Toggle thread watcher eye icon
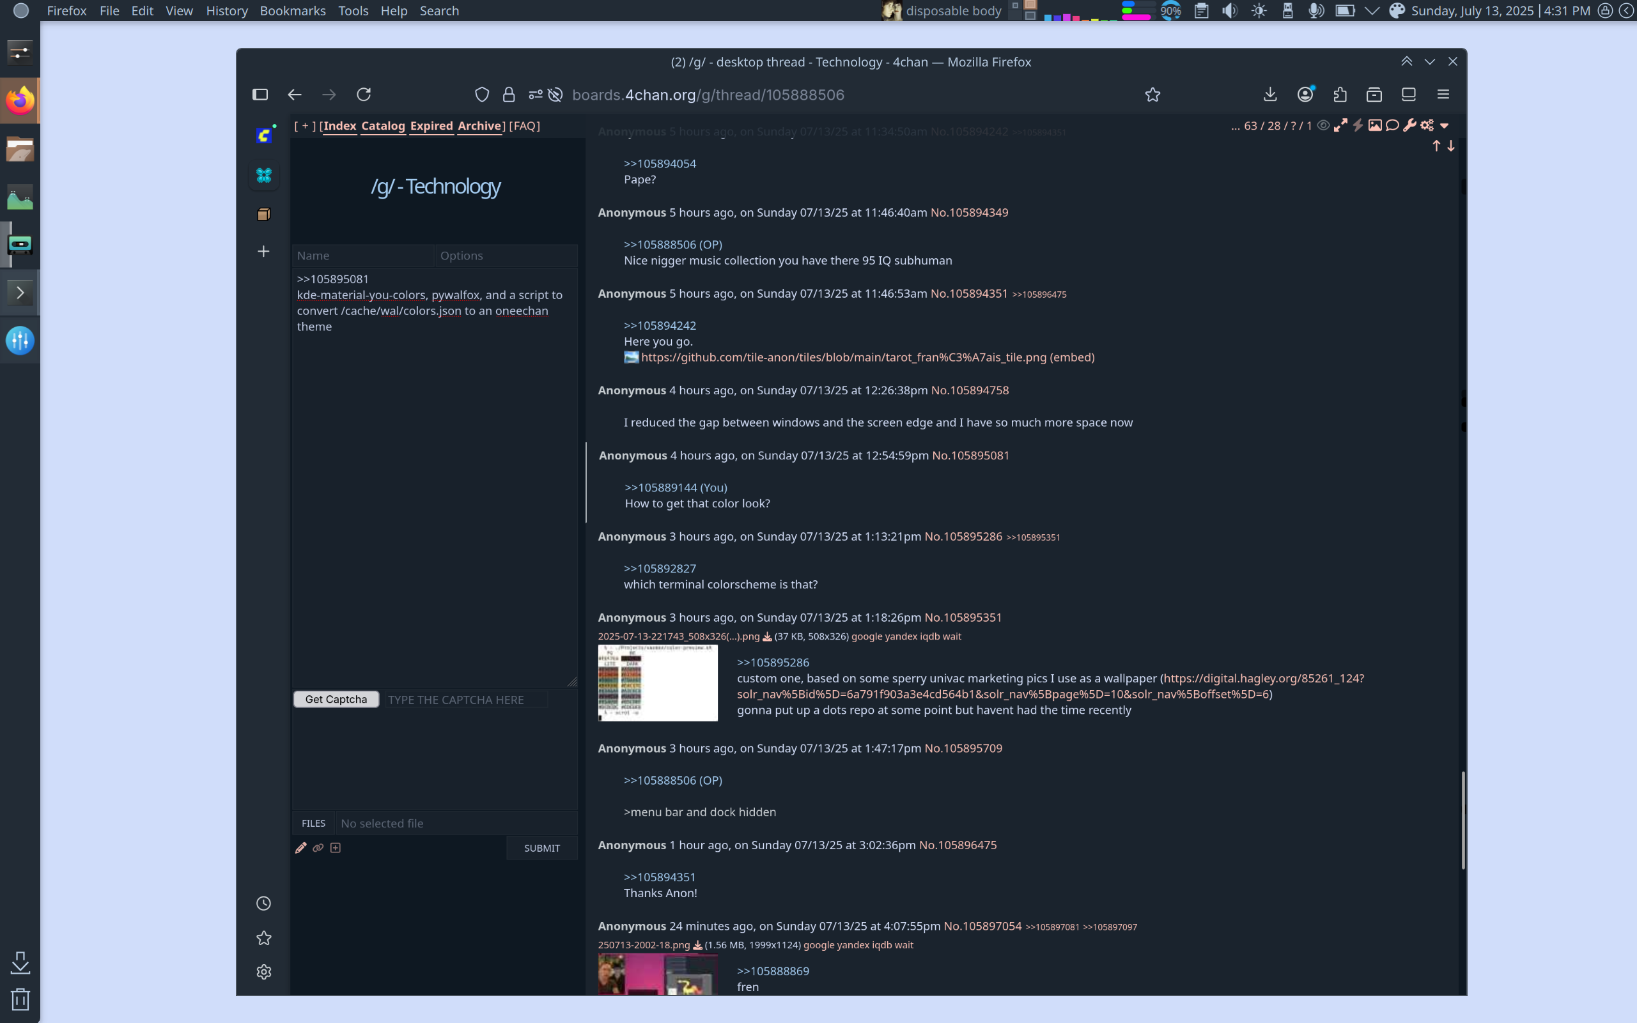Screen dimensions: 1637x1023 click(1323, 125)
